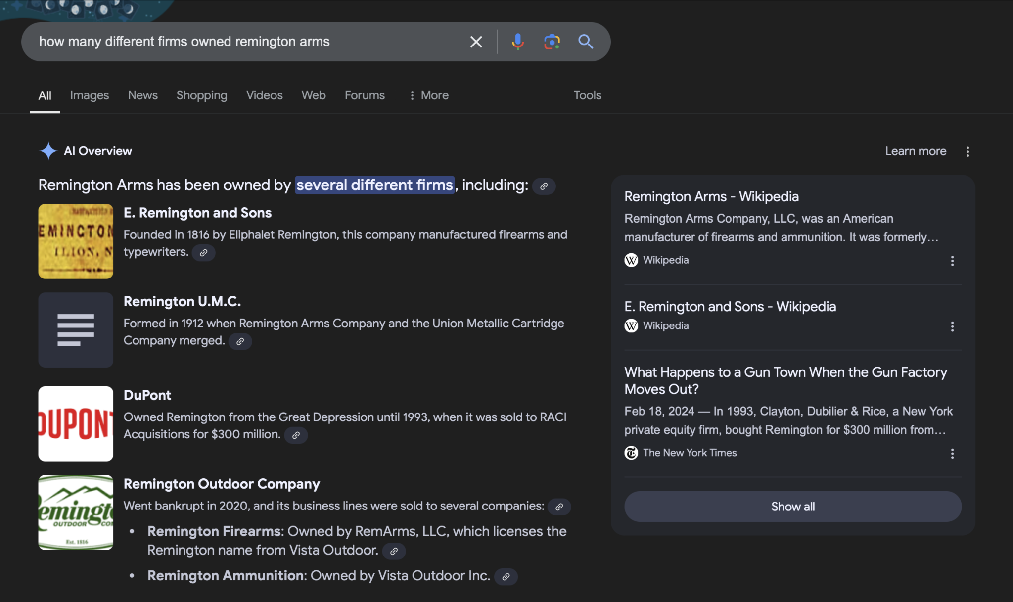This screenshot has width=1013, height=602.
Task: Switch to the Images tab
Action: pyautogui.click(x=90, y=95)
